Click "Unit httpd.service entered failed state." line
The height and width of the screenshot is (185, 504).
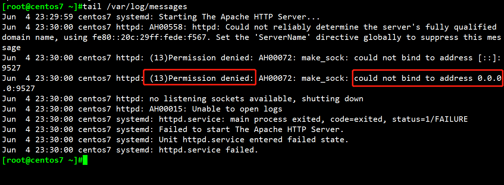[x=254, y=140]
